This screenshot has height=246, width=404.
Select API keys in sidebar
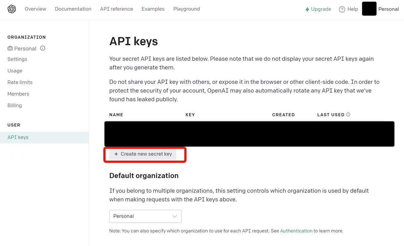(44, 137)
